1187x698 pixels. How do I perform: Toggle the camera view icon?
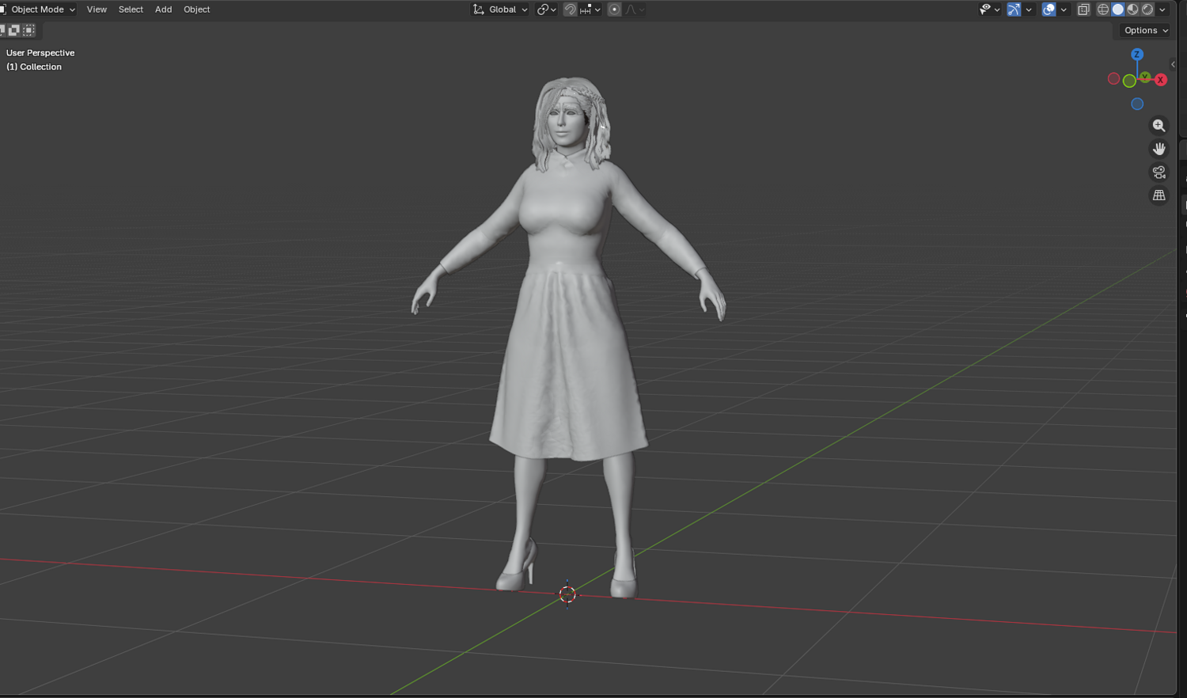pos(1159,172)
